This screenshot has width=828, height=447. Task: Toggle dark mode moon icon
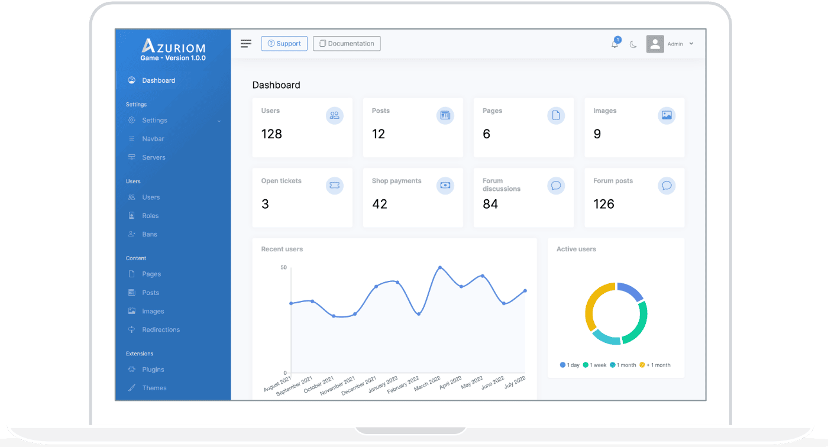[633, 44]
